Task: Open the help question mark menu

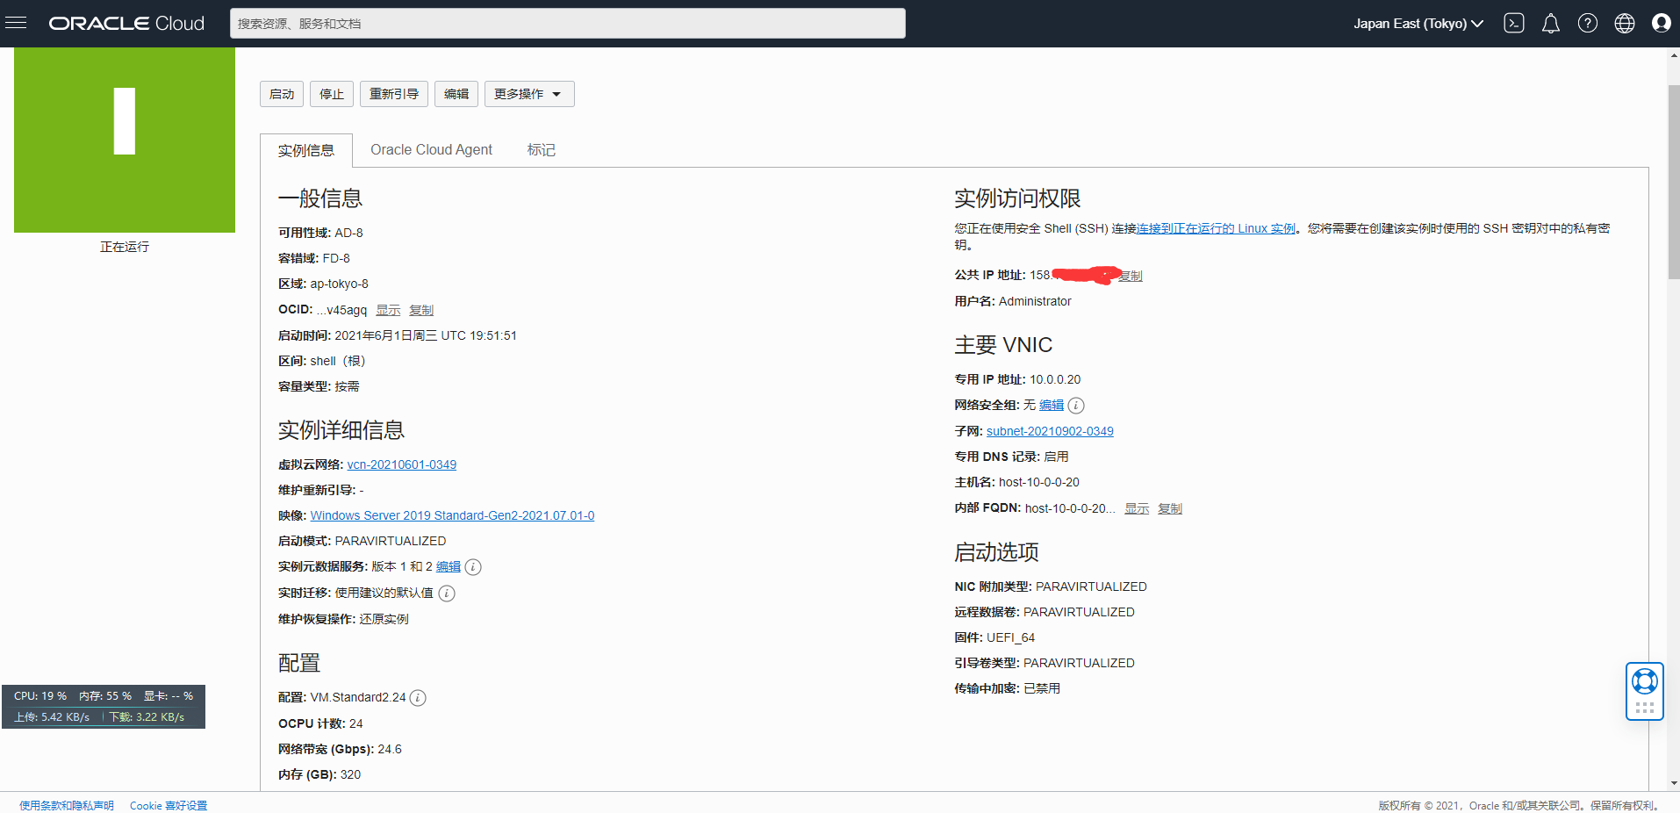Action: coord(1588,24)
